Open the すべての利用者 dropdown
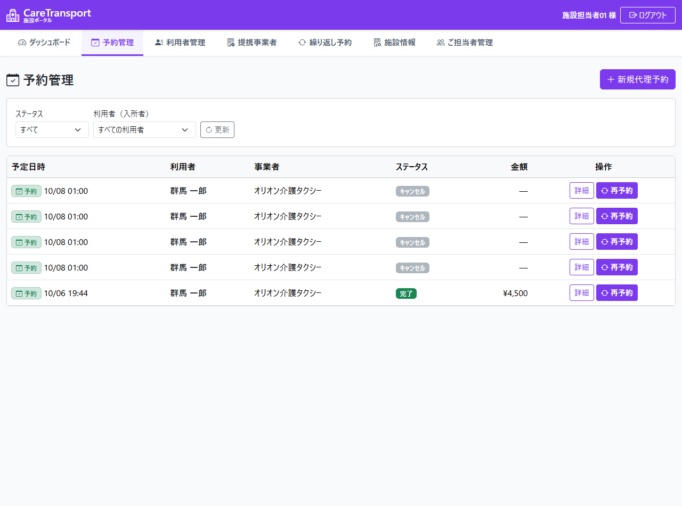The width and height of the screenshot is (682, 506). 144,129
